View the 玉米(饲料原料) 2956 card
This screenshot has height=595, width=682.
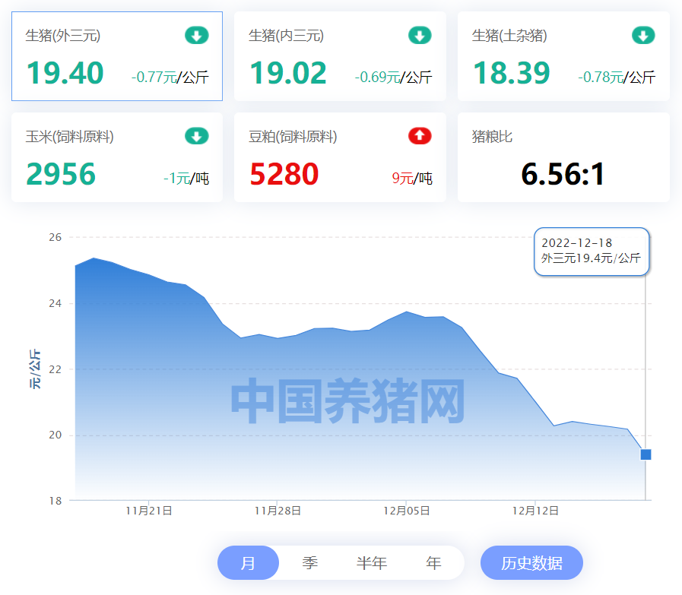(x=117, y=157)
